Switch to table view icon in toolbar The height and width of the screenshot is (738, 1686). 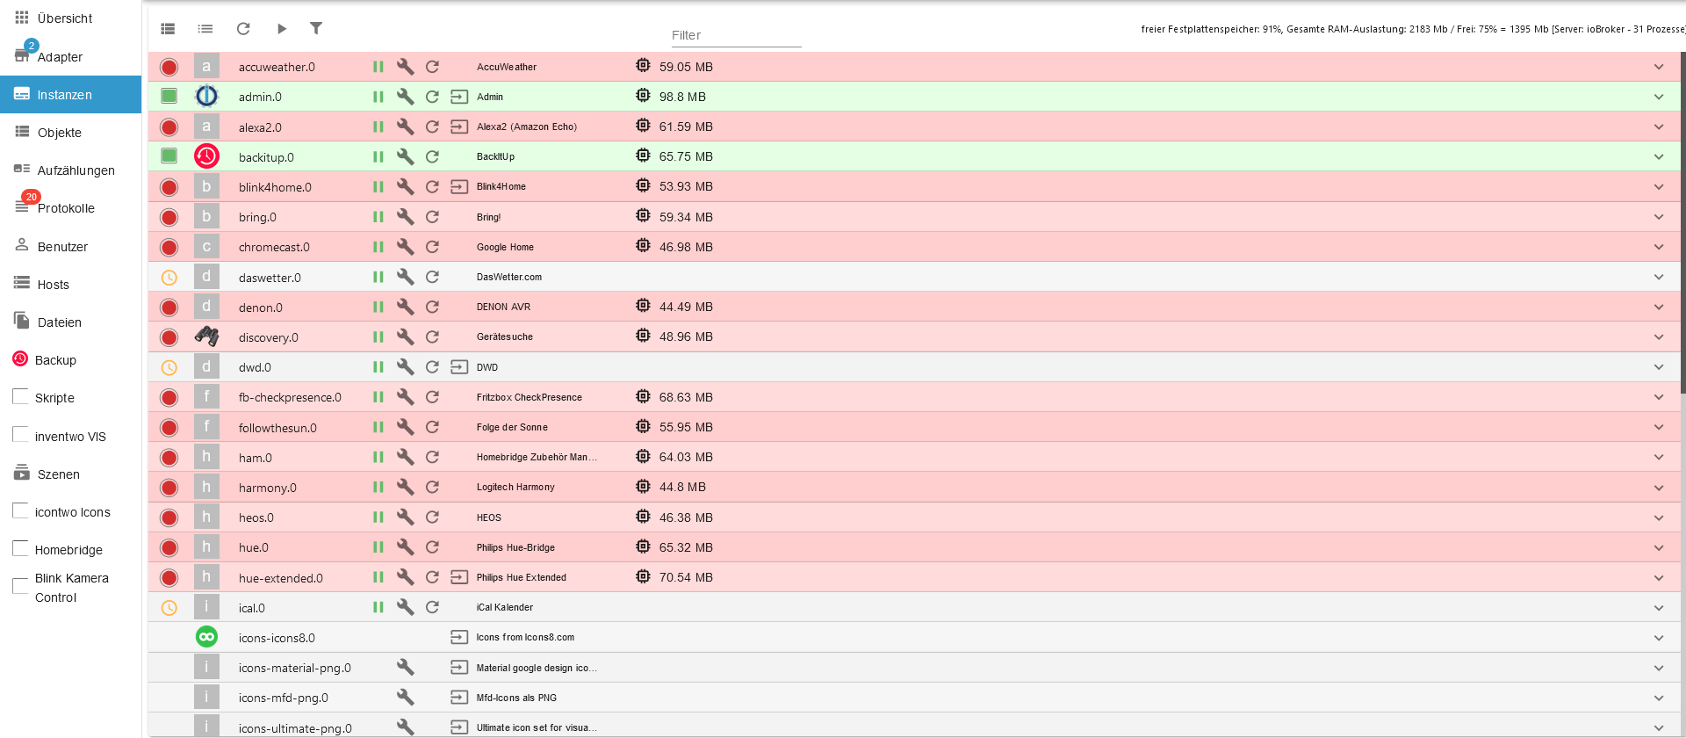(168, 29)
